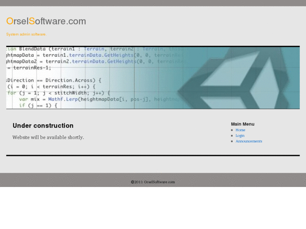Click the 'Under construction' heading
The height and width of the screenshot is (229, 306).
coord(43,126)
